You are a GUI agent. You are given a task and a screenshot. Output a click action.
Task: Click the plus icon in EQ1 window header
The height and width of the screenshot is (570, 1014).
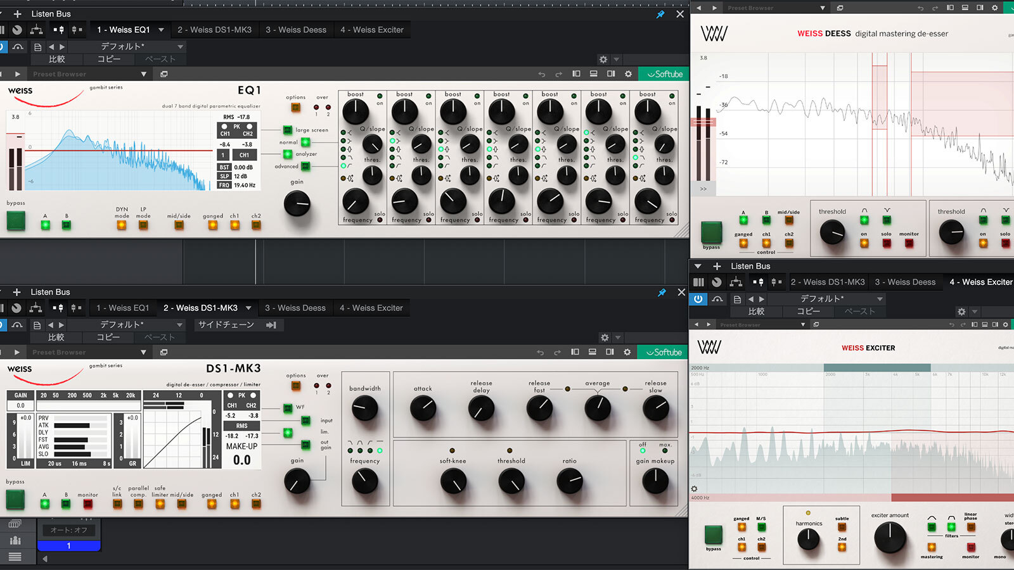pos(17,14)
